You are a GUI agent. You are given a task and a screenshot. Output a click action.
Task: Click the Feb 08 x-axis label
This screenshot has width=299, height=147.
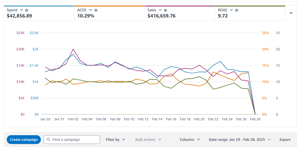[115, 119]
